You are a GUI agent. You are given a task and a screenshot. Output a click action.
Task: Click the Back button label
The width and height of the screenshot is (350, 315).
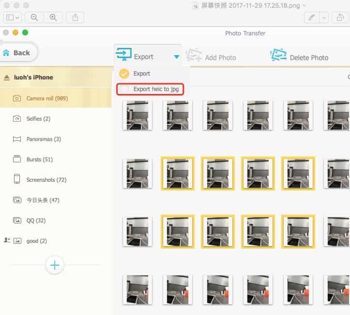click(22, 53)
